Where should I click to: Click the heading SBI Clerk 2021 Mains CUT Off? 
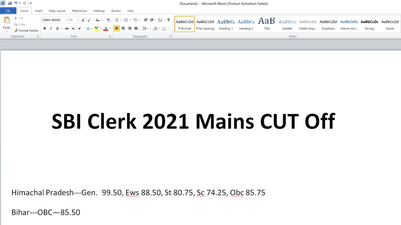pyautogui.click(x=193, y=121)
